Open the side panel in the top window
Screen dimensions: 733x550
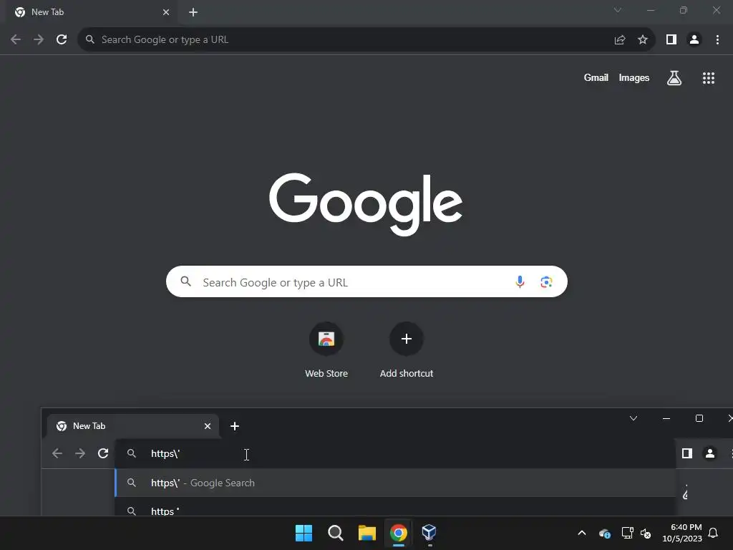point(671,40)
